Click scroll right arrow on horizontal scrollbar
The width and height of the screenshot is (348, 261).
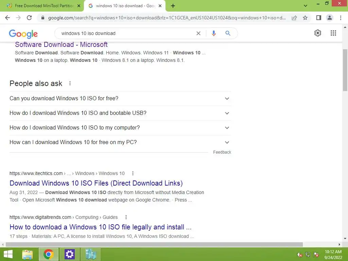click(x=340, y=245)
